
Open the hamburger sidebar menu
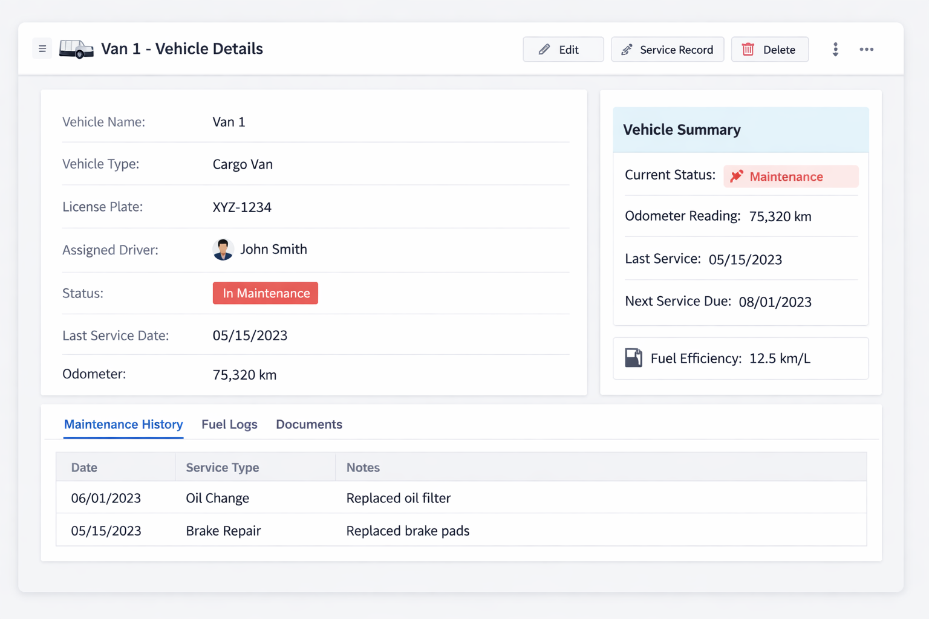(42, 48)
